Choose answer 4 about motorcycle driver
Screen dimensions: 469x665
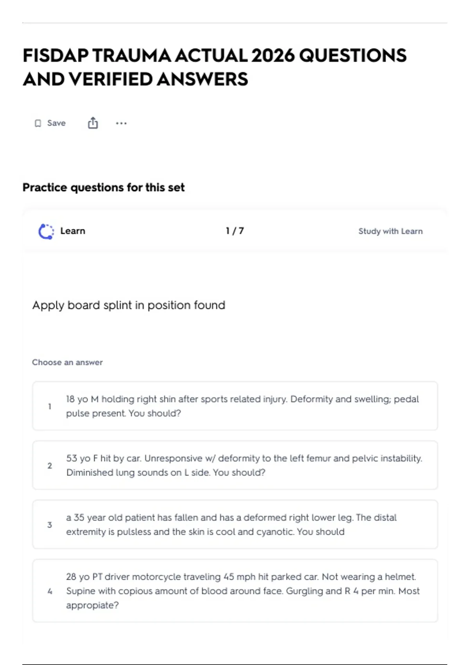(235, 591)
